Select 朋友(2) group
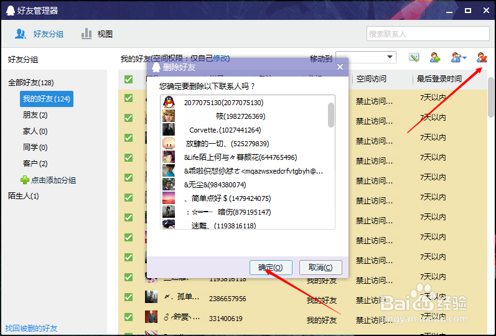Screen dimensions: 496x336 click(x=35, y=115)
